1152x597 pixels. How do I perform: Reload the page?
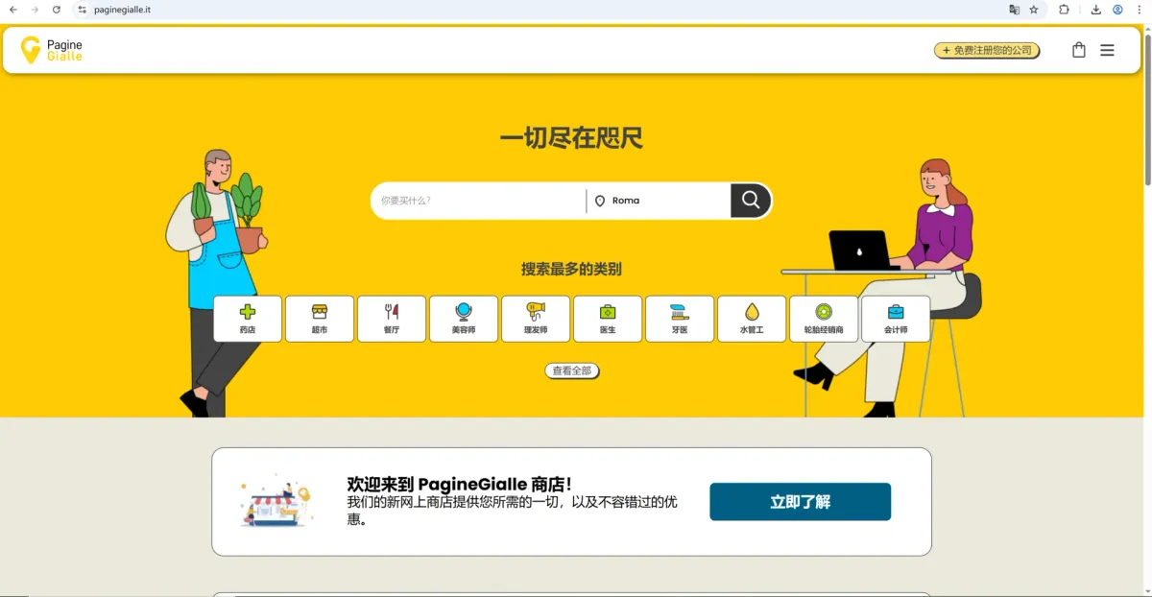pyautogui.click(x=57, y=10)
